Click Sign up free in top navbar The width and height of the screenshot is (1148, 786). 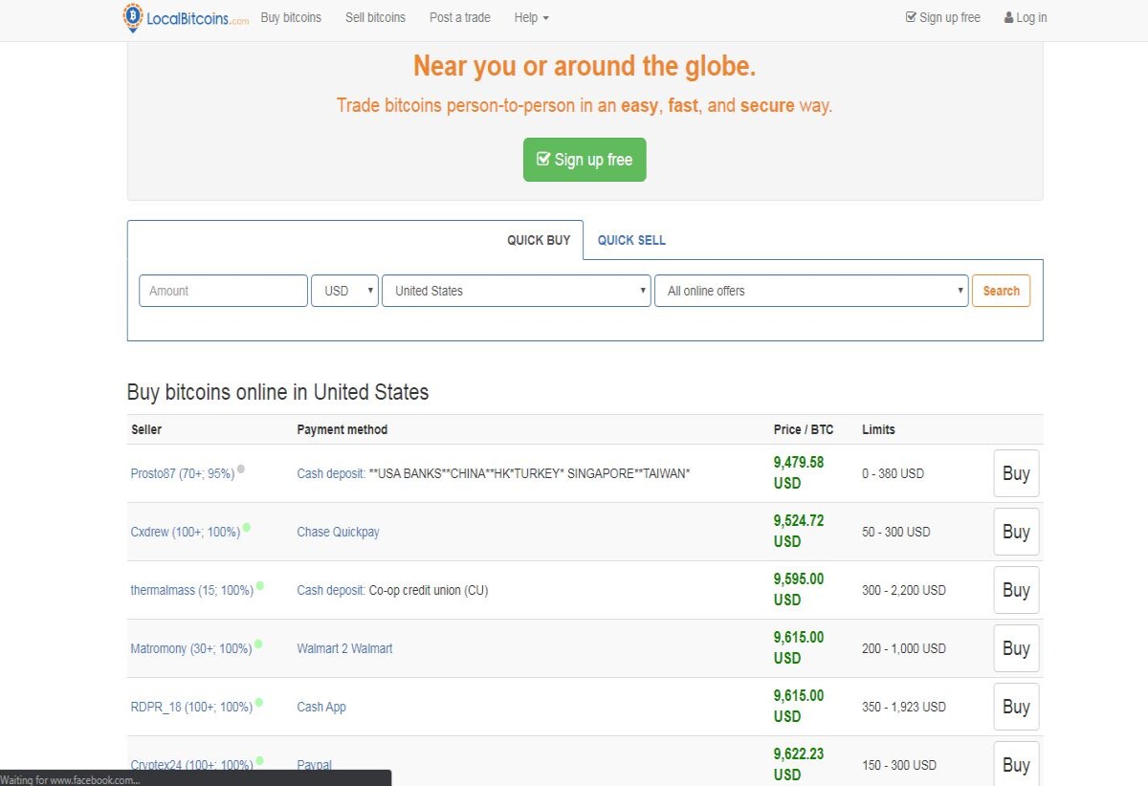[943, 17]
